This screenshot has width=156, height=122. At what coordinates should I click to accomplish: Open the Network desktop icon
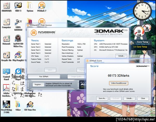pos(6,40)
